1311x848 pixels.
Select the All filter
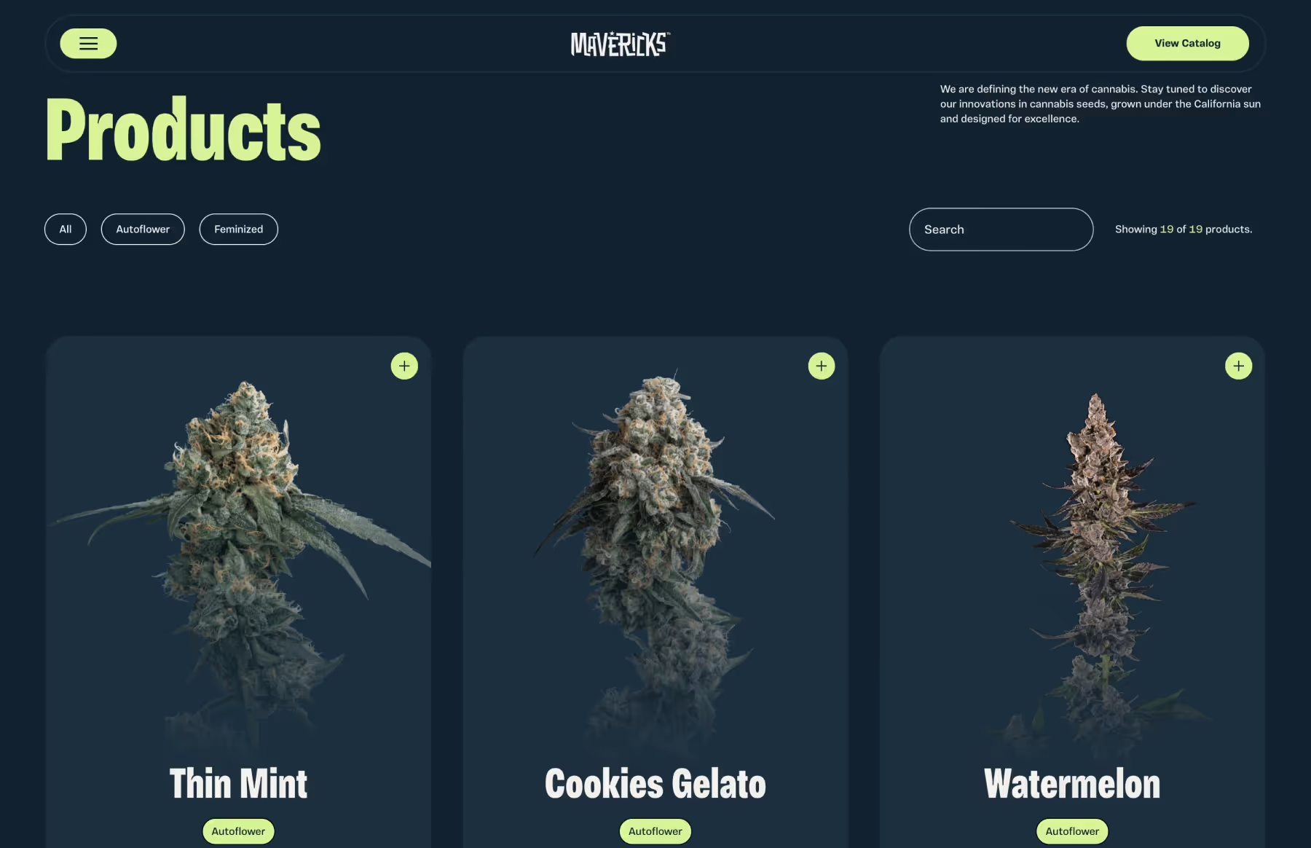(66, 229)
